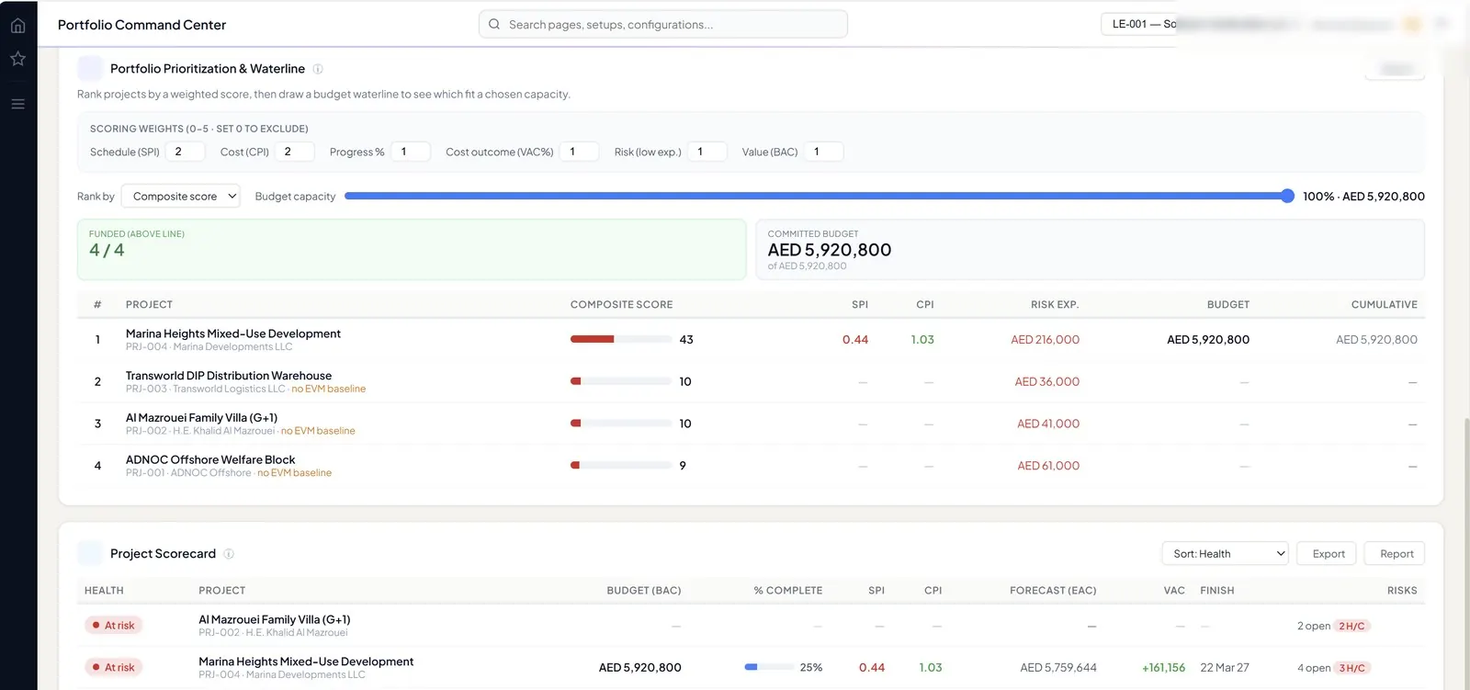Click the Budget (BAC) scorecard column header

point(644,590)
